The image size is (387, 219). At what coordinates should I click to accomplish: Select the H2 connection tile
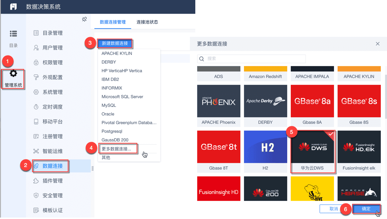pyautogui.click(x=266, y=152)
